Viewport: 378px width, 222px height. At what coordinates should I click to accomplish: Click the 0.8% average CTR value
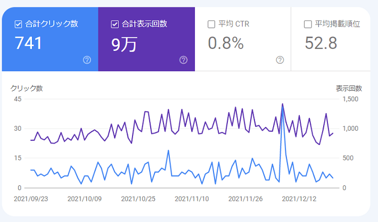coord(226,44)
